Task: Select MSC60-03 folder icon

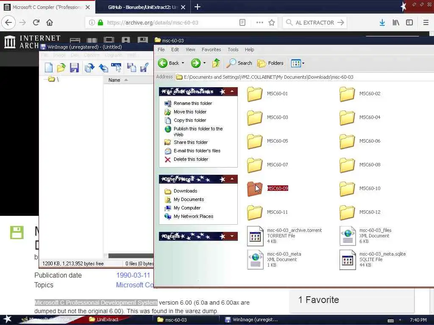Action: (255, 118)
